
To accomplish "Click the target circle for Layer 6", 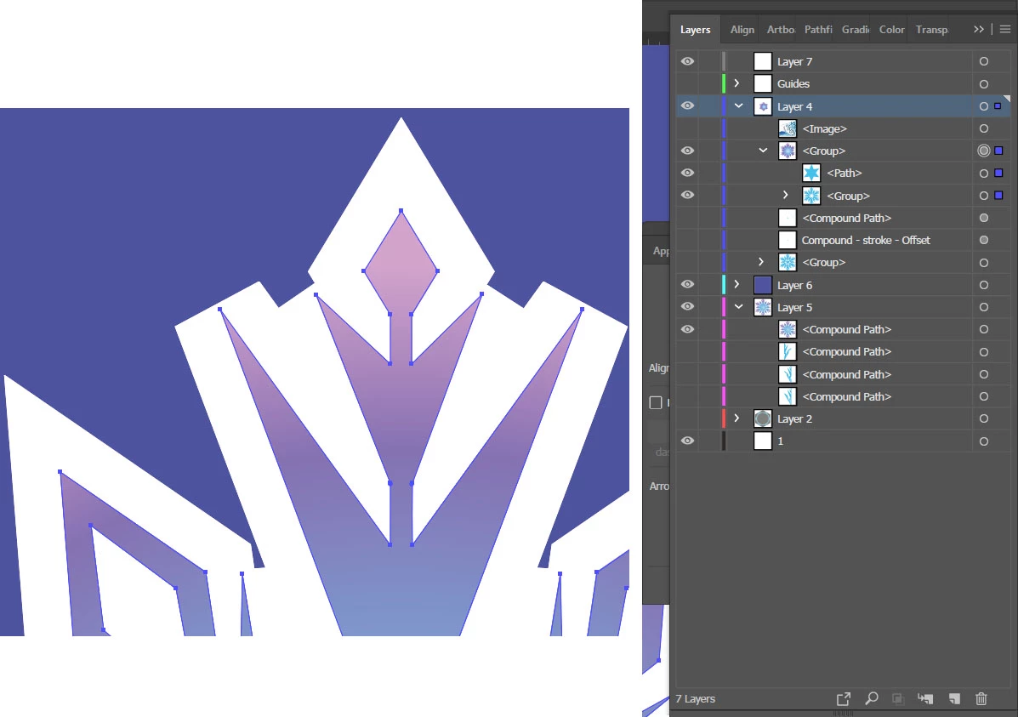I will [x=984, y=285].
